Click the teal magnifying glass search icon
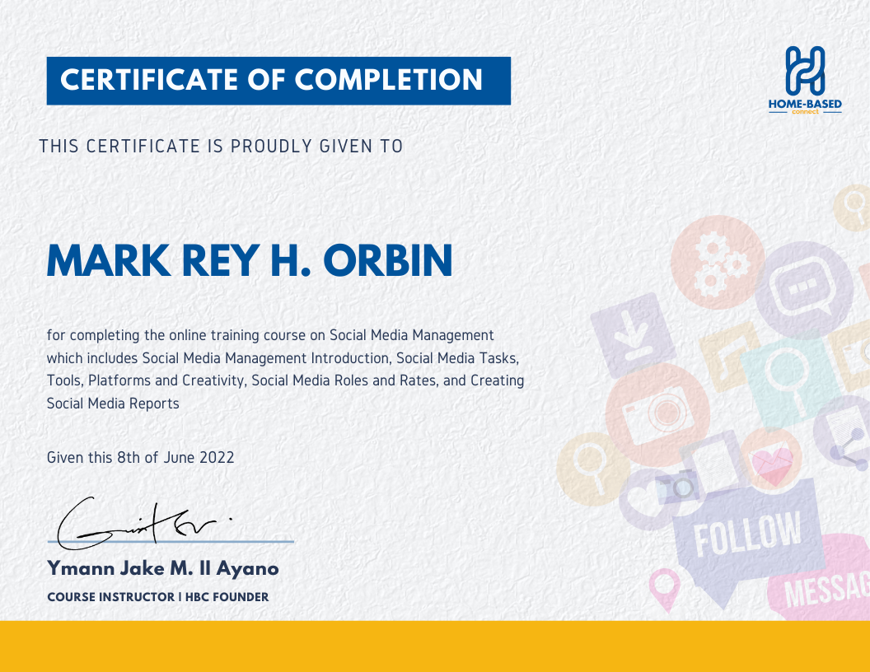Screen dimensions: 870x672 pos(785,372)
